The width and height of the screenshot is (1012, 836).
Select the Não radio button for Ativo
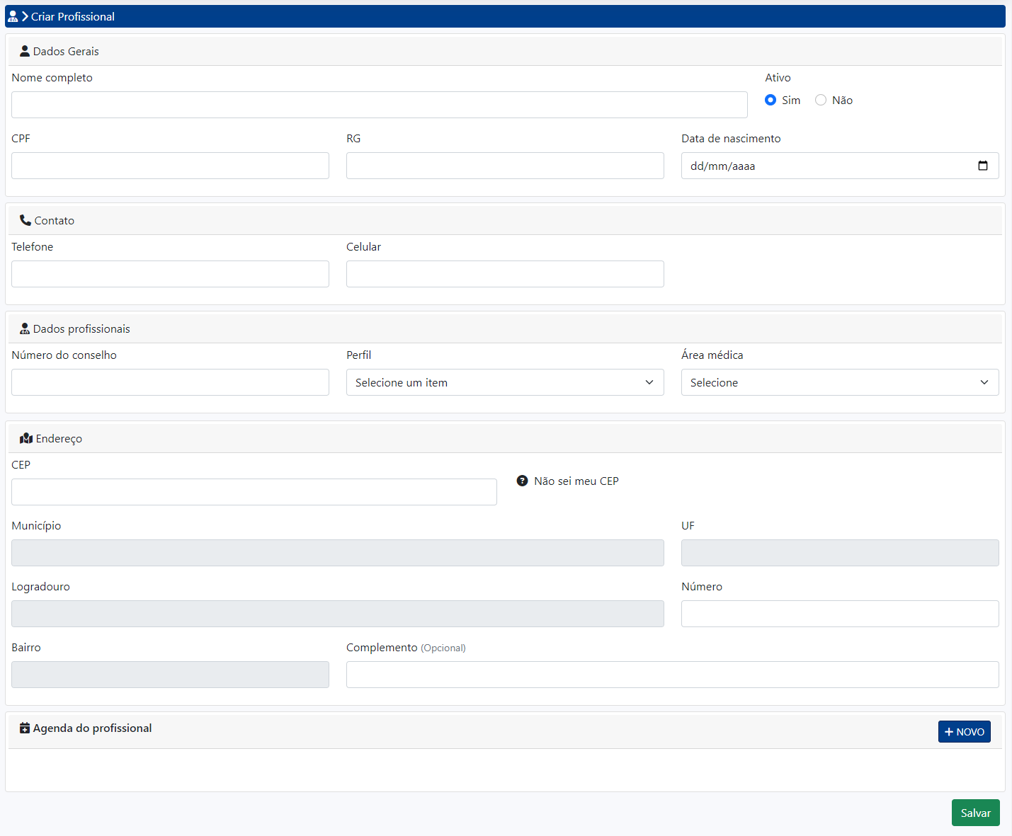821,100
